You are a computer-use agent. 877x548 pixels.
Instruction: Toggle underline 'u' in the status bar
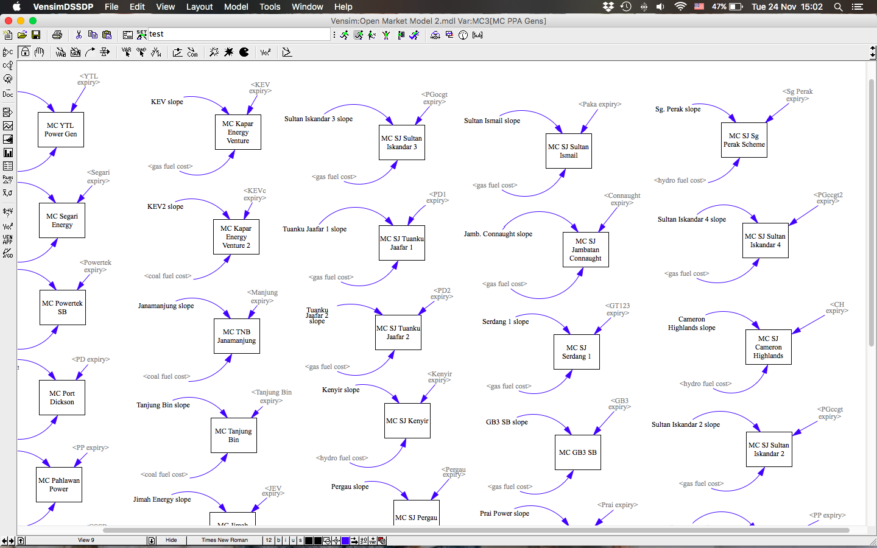pos(293,541)
